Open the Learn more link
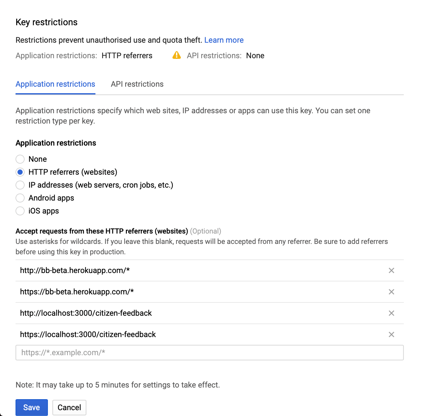Viewport: 440px width, 416px height. (x=224, y=40)
